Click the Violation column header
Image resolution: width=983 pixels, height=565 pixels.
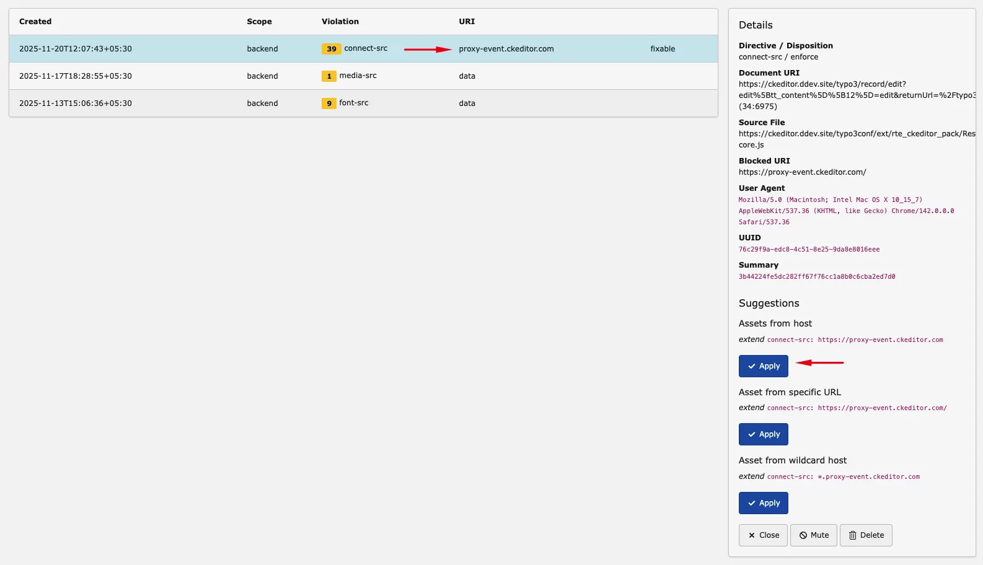click(x=340, y=22)
